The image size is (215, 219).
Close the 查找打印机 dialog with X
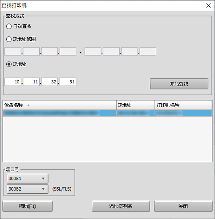point(208,5)
